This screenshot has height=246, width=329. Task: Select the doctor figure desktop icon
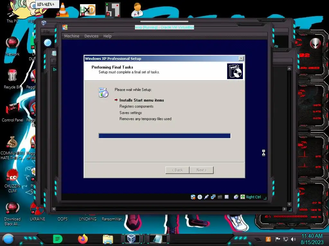tap(137, 10)
